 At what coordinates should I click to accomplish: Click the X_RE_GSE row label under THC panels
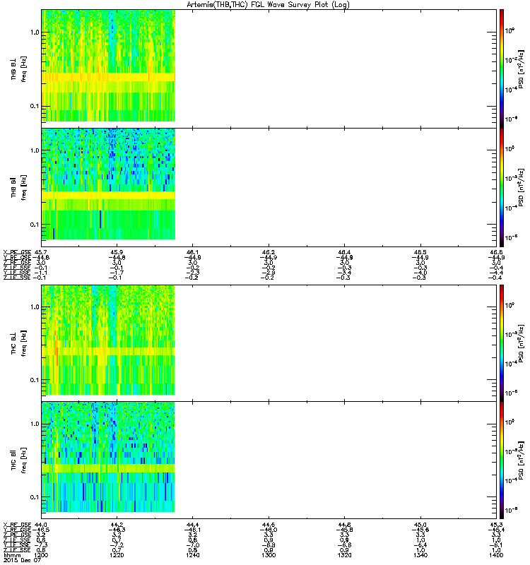[17, 525]
